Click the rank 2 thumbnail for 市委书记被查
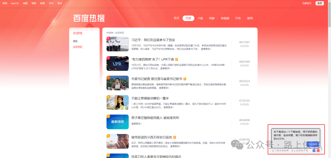This screenshot has height=158, width=331. point(118,83)
